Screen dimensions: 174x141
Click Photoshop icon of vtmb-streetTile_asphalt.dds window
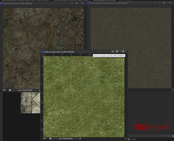point(89,3)
